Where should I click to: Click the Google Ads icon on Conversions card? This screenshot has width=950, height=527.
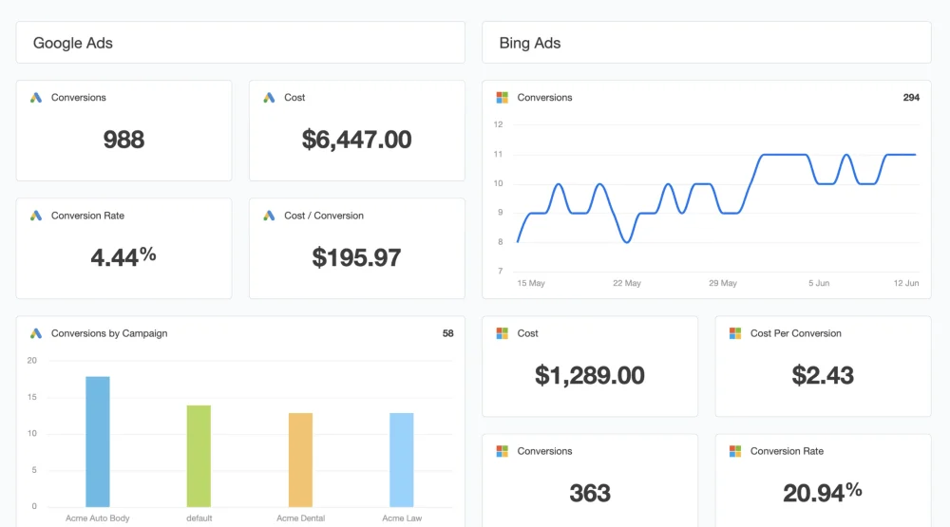click(36, 98)
